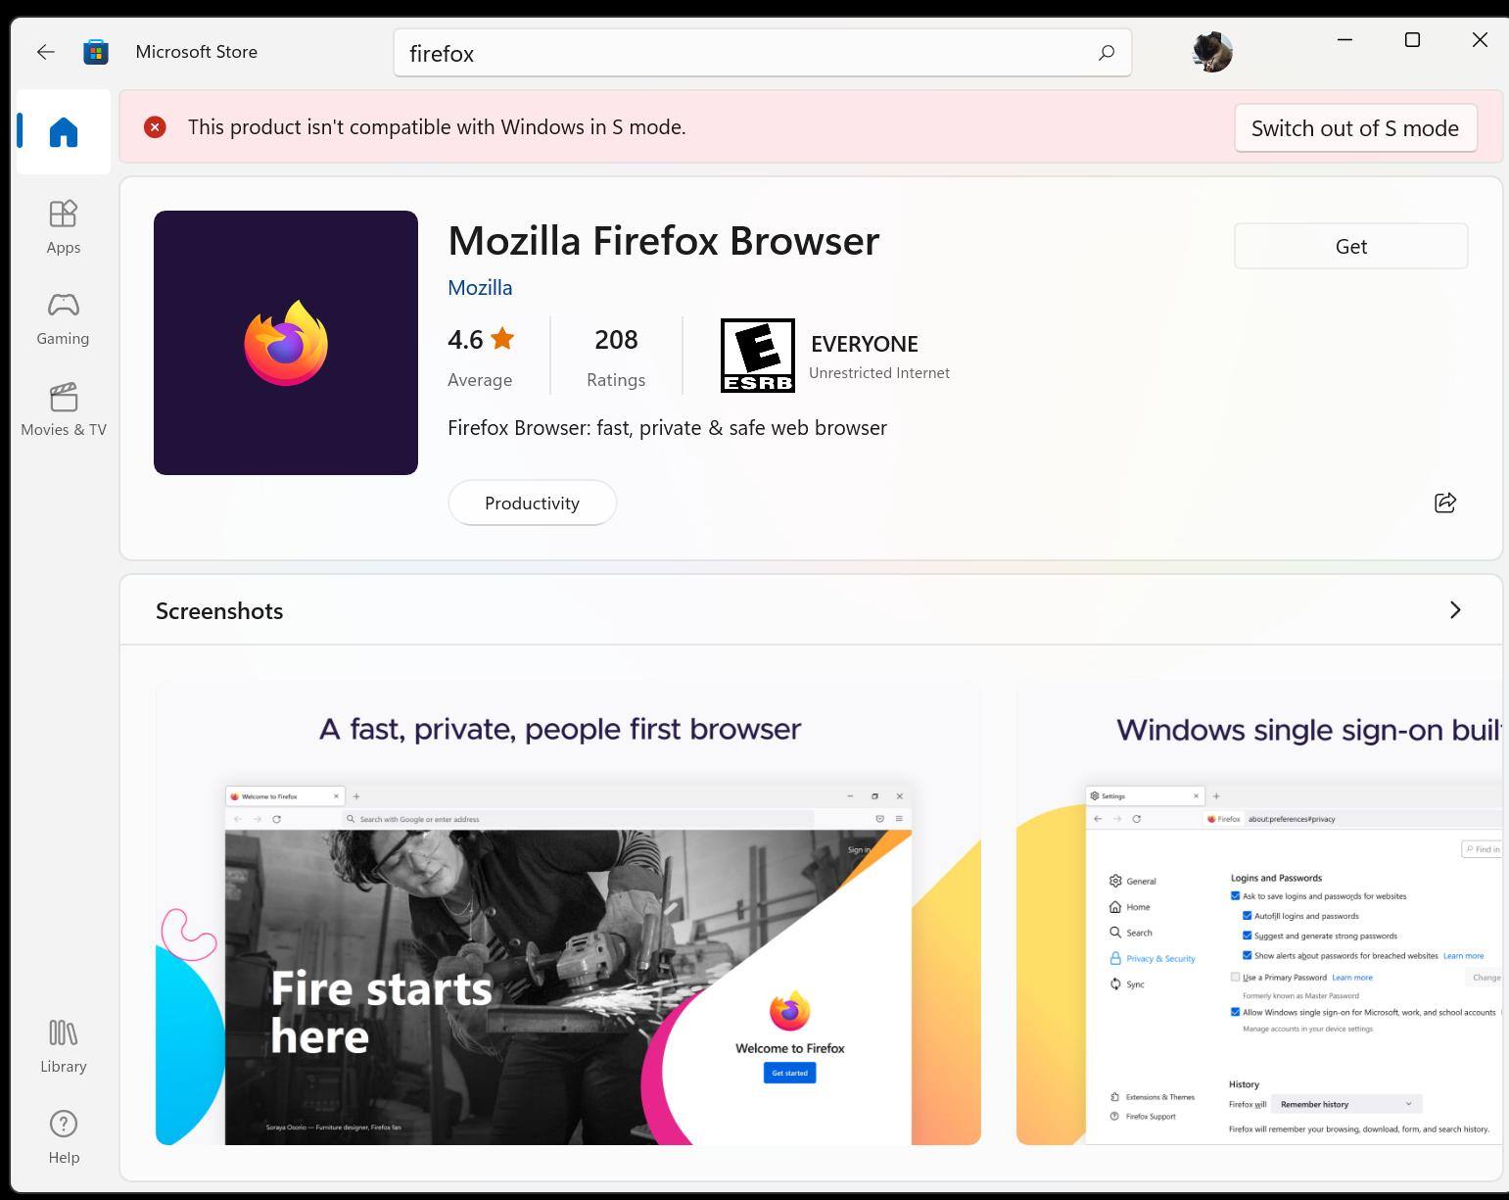Click the search box containing firefox

763,53
